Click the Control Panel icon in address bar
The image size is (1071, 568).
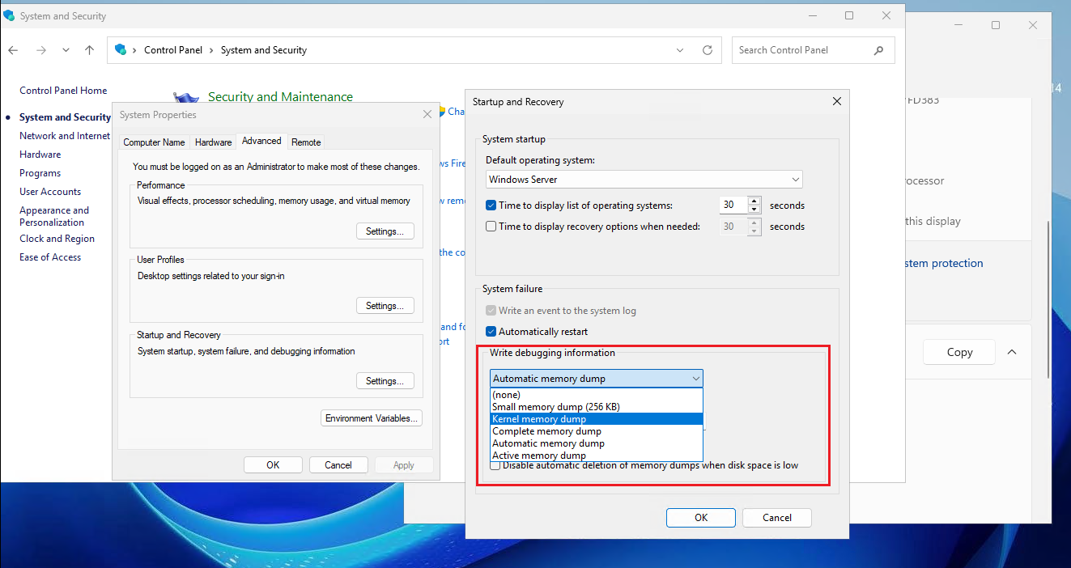pos(121,50)
